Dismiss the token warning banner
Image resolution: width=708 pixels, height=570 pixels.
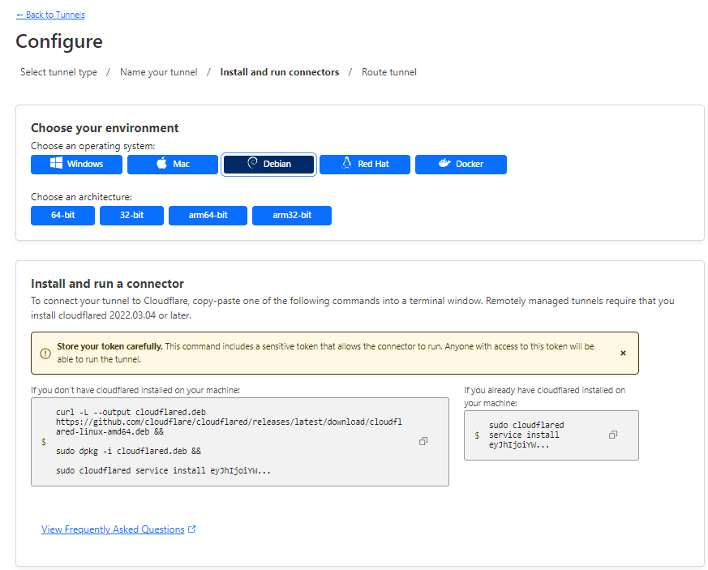[x=623, y=353]
